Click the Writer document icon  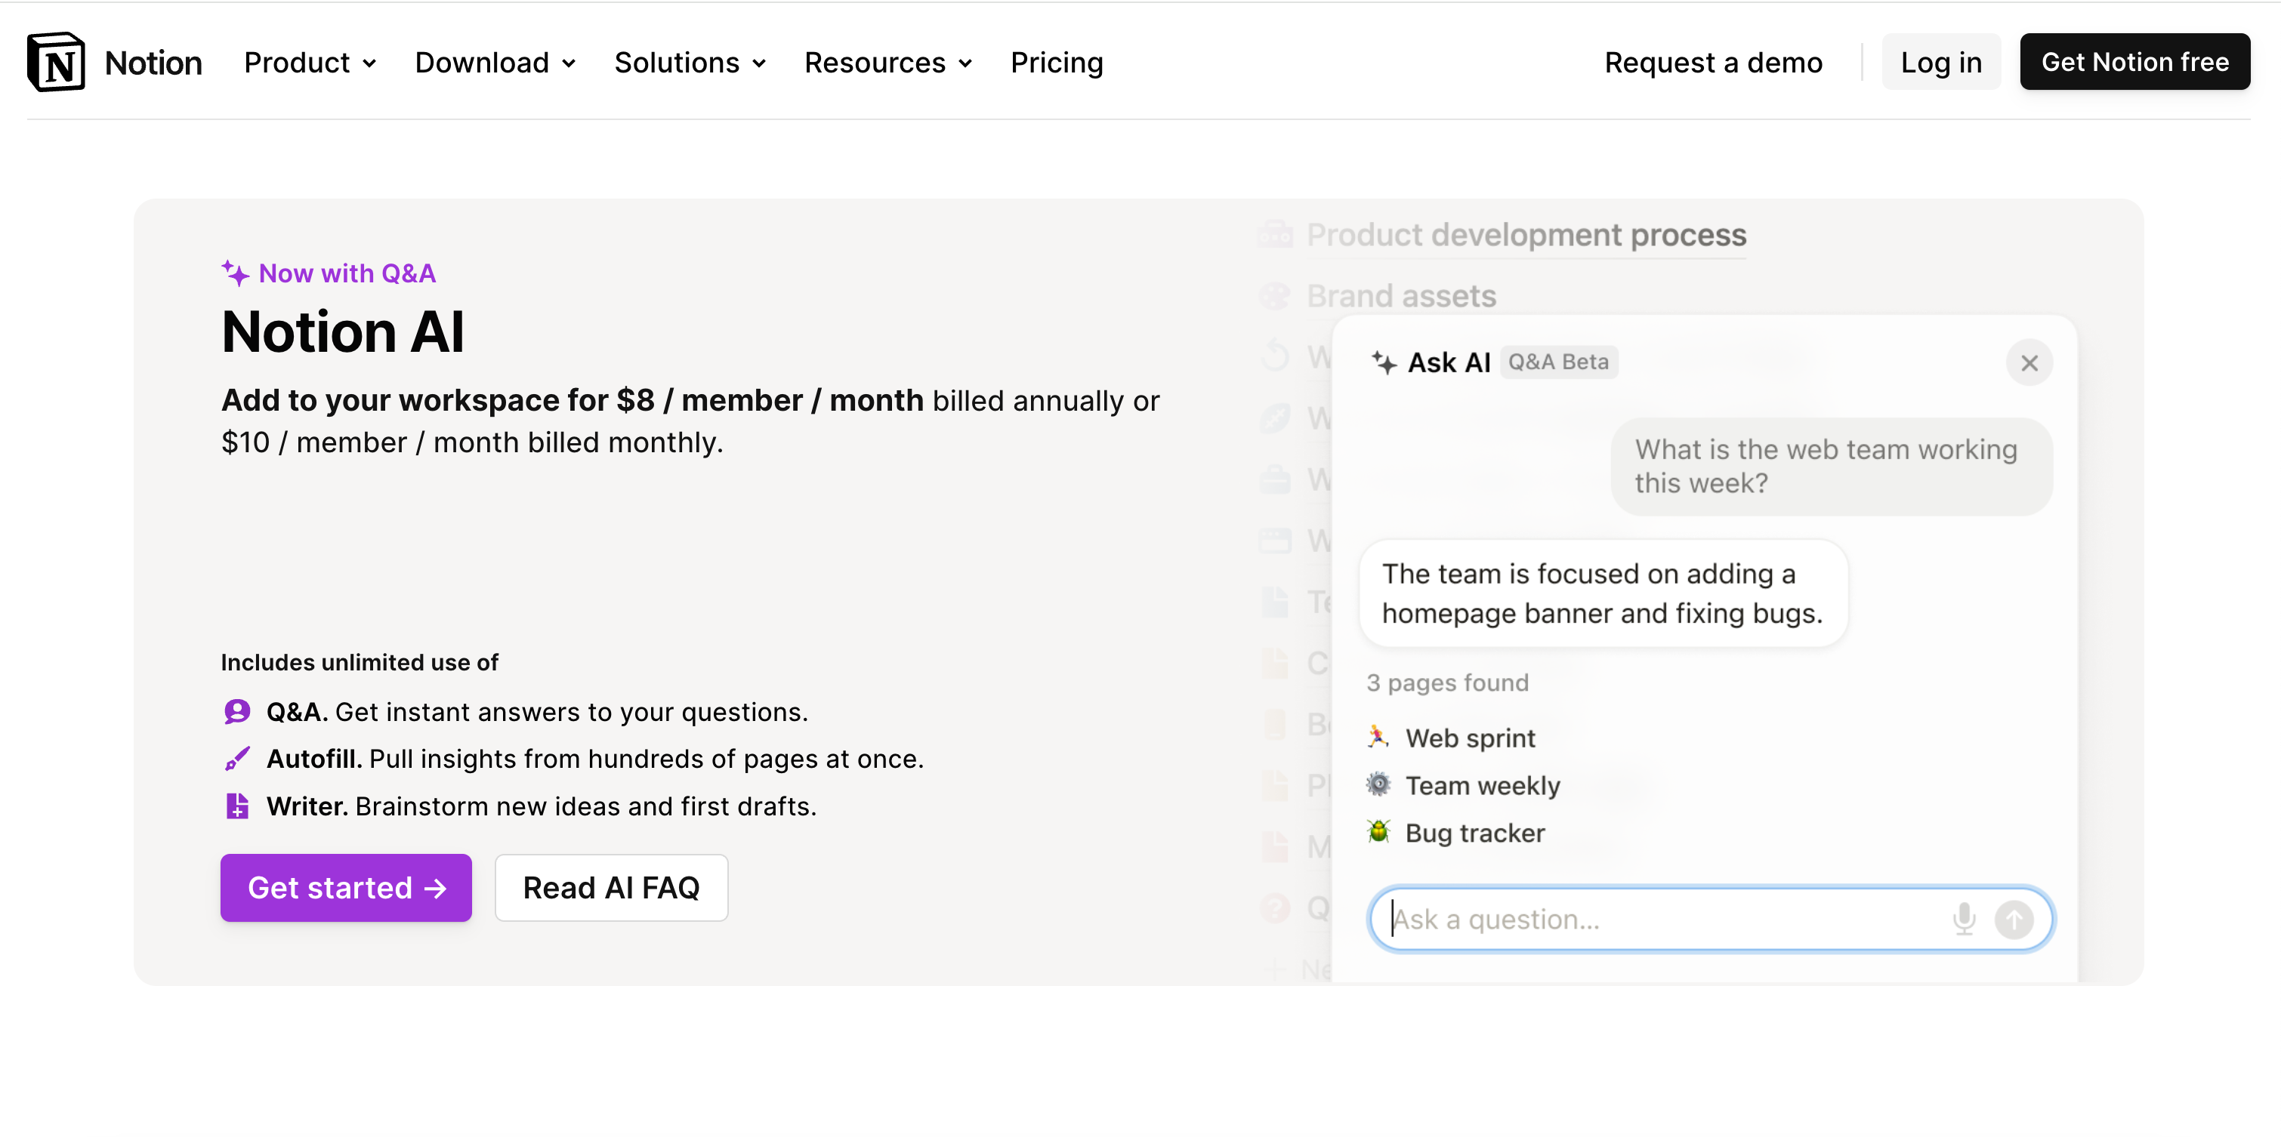tap(236, 806)
